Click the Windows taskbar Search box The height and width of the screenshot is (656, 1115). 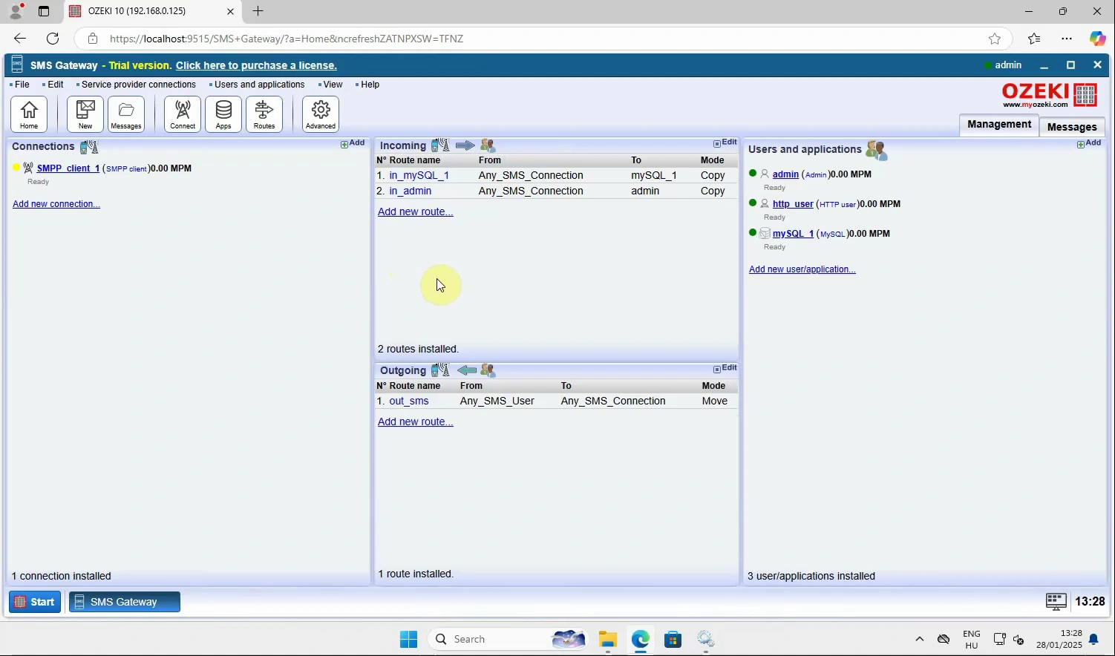pos(509,639)
